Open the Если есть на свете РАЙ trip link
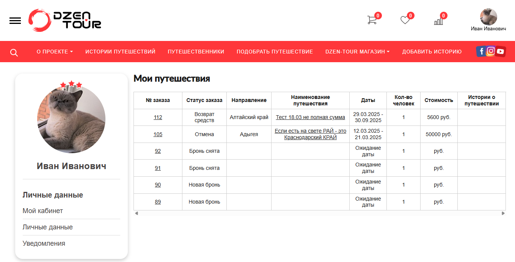 tap(310, 134)
